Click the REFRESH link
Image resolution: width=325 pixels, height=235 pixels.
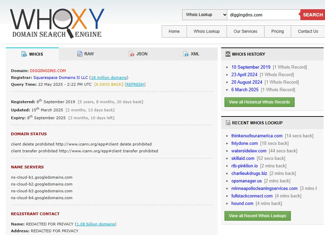click(x=135, y=84)
